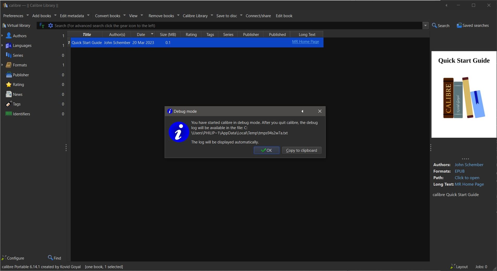
Task: Open the Layout button in status bar
Action: point(459,267)
